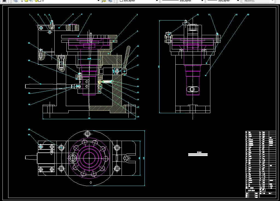Screen dimensions: 280x201
Task: Click the Layer Previous icon
Action: click(x=110, y=1)
